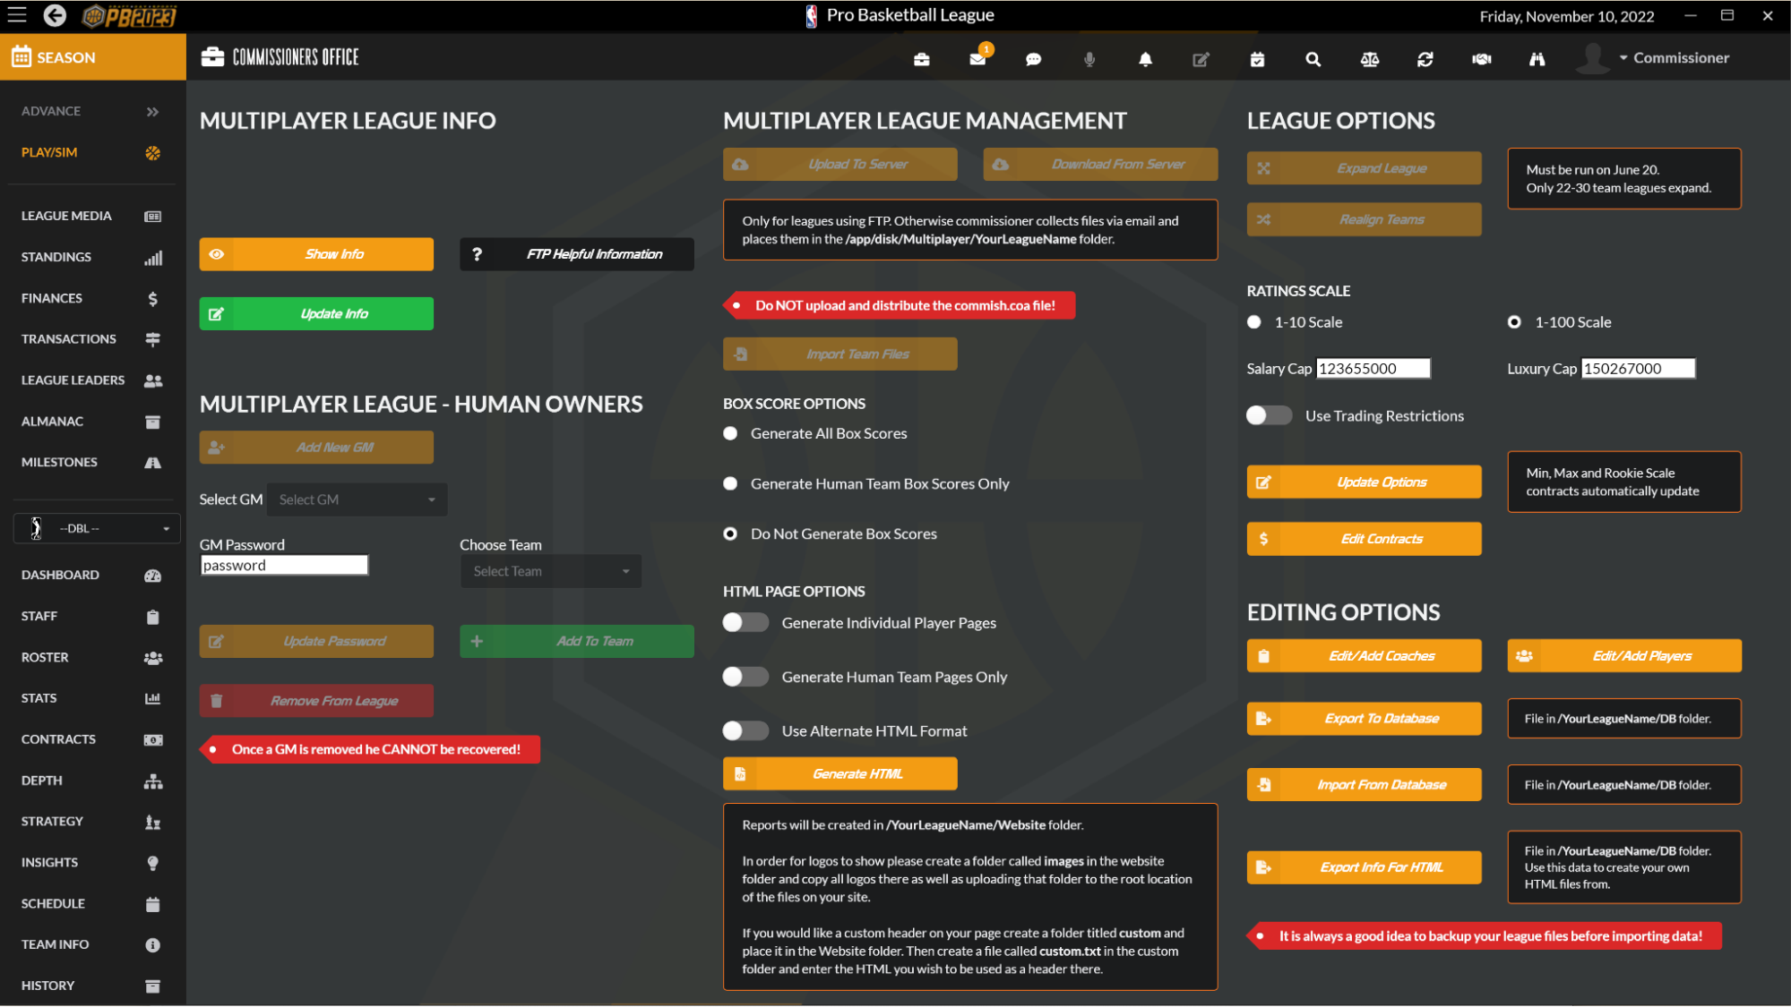Open the handshake icon

(x=1482, y=59)
